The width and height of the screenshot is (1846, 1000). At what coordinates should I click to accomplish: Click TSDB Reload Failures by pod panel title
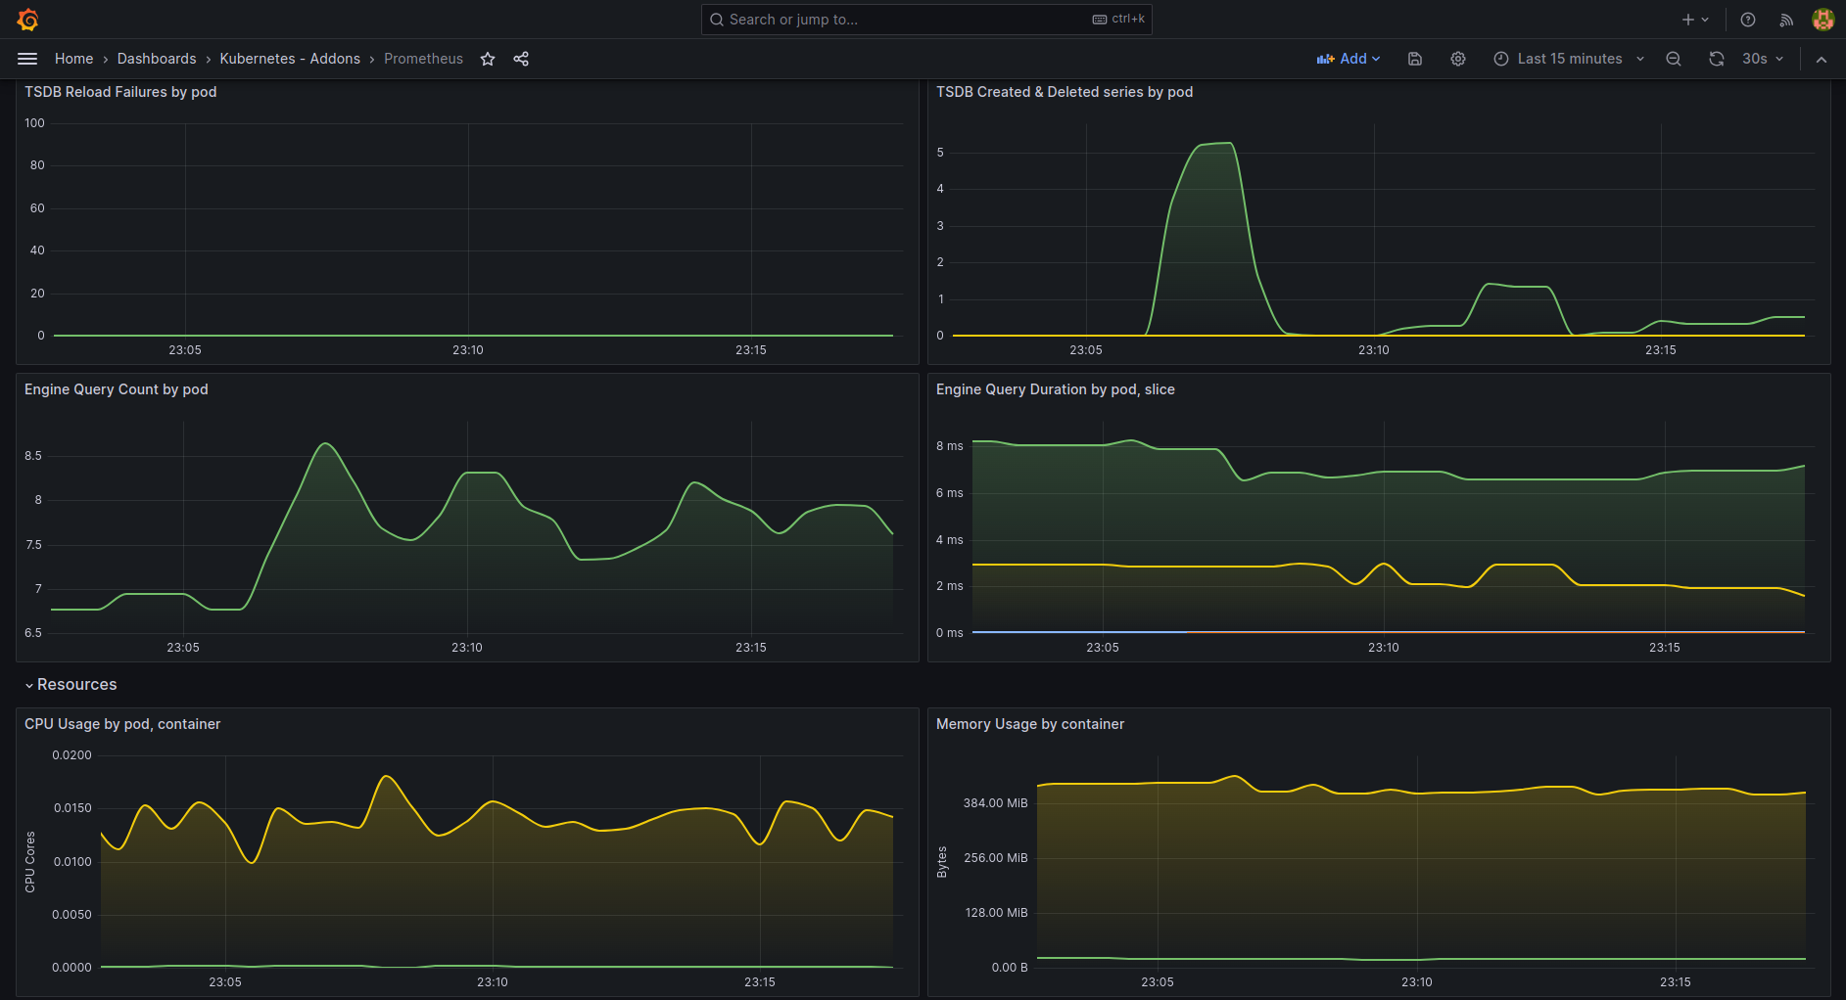coord(120,92)
